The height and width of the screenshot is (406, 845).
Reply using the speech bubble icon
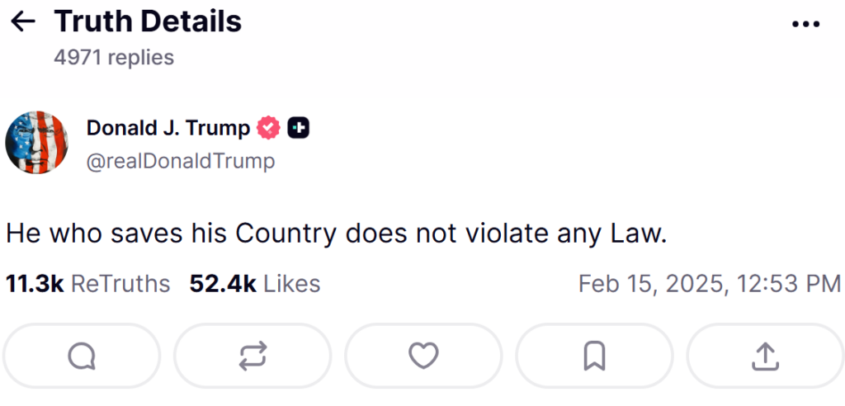81,356
